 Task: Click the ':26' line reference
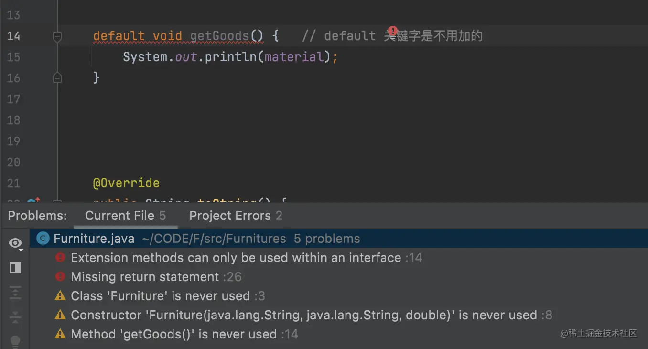pos(233,277)
